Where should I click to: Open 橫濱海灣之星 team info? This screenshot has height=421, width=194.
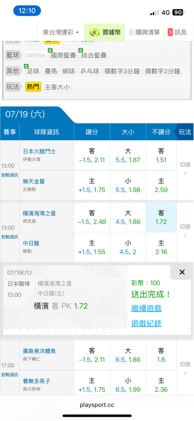(39, 213)
